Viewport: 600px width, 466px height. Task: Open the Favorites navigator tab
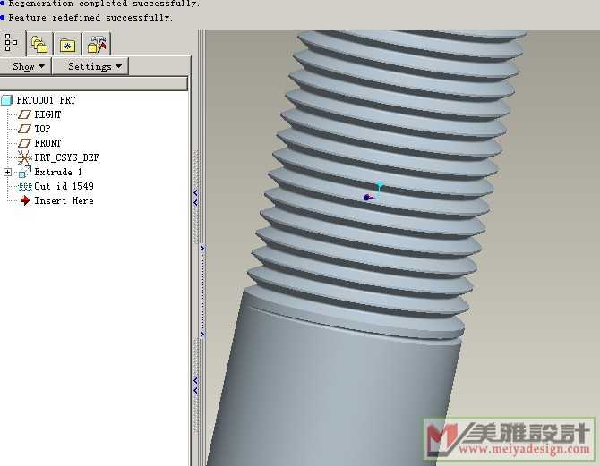coord(67,45)
